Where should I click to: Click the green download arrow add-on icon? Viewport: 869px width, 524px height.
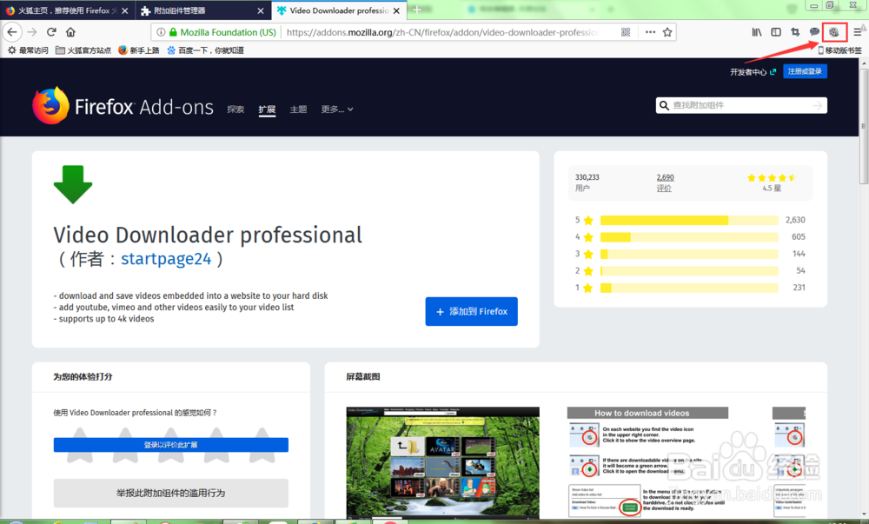tap(73, 184)
